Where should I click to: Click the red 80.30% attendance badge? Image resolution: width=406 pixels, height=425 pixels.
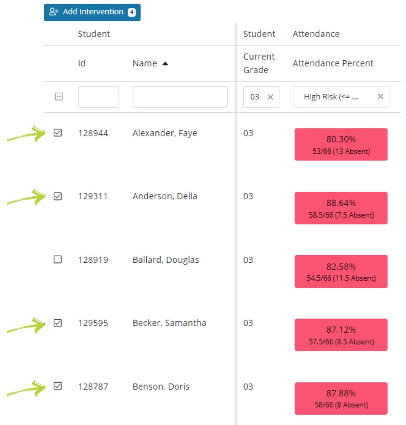click(341, 144)
